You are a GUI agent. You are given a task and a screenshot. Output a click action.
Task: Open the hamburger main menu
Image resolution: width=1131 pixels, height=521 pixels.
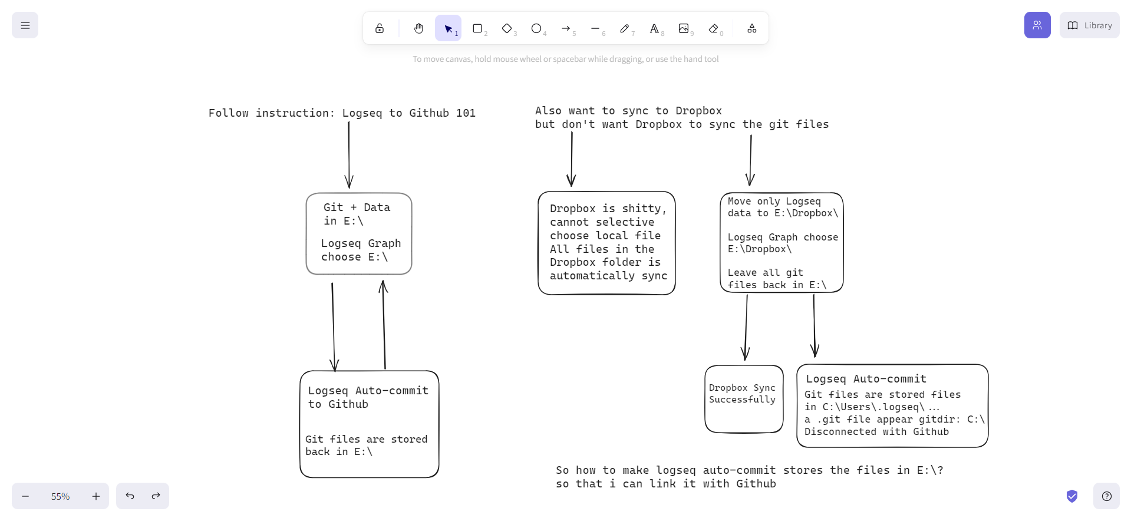[25, 25]
